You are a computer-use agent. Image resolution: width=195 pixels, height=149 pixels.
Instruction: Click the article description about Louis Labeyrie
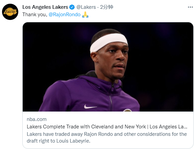pos(107,138)
